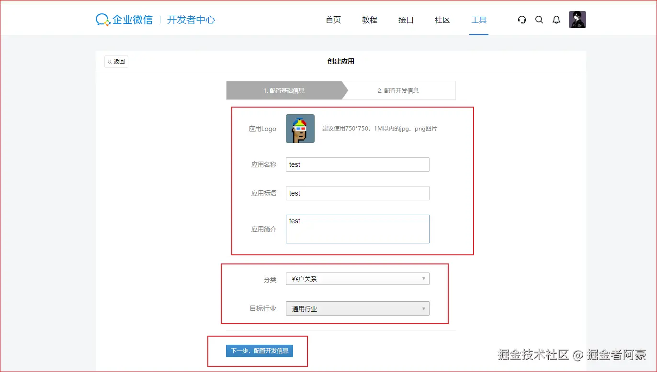Focus the 应用名称 input field
The height and width of the screenshot is (372, 657).
pyautogui.click(x=358, y=164)
